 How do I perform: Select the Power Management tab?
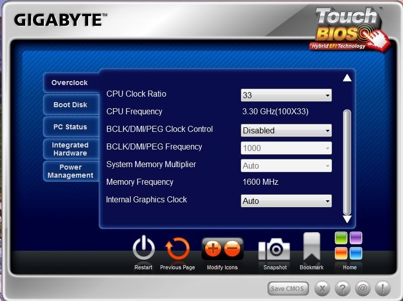(x=70, y=171)
